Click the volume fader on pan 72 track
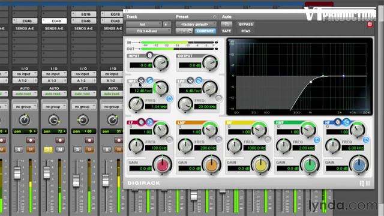Viewport: 384px width, 216px height. click(47, 172)
